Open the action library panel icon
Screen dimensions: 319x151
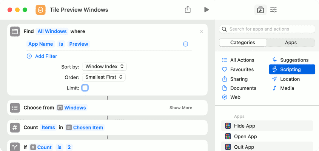[260, 10]
